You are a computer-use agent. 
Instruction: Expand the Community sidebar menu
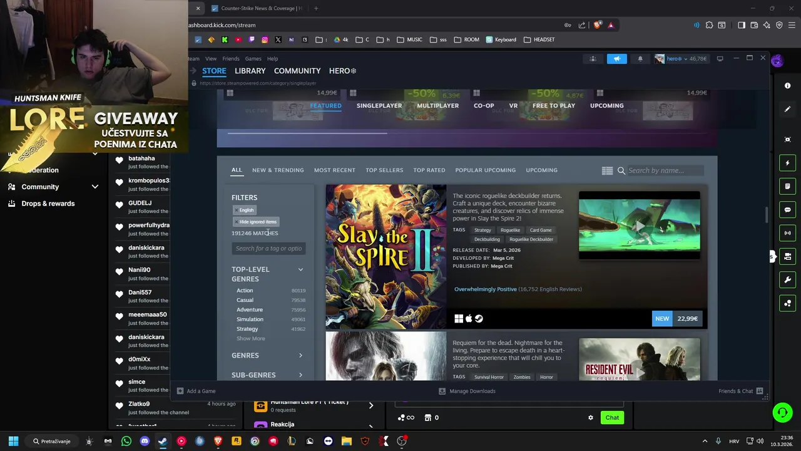tap(95, 187)
